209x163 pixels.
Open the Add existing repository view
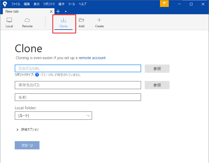[82, 23]
